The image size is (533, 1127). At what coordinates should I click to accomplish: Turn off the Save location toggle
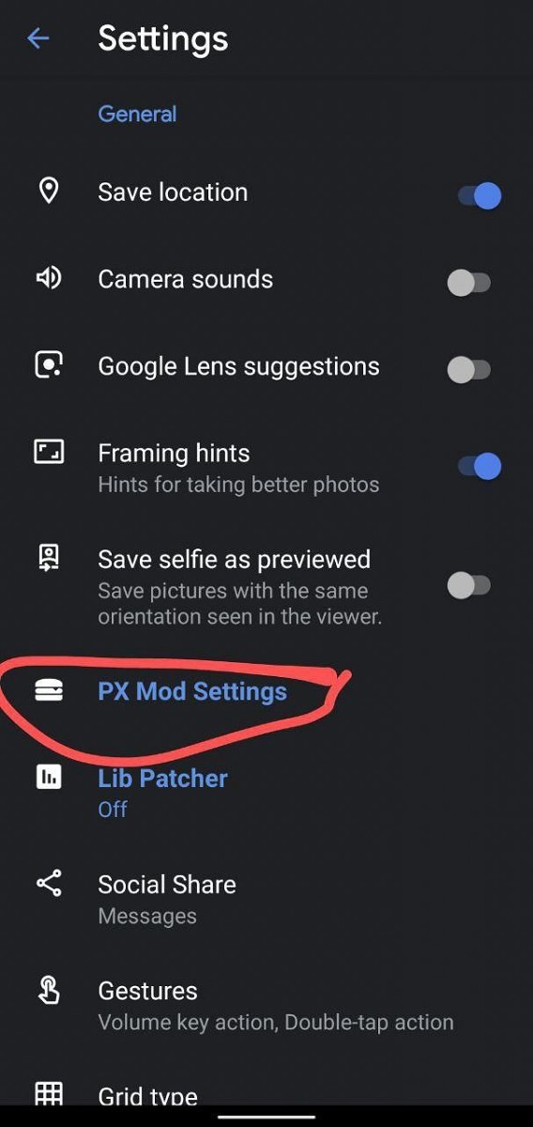coord(480,195)
